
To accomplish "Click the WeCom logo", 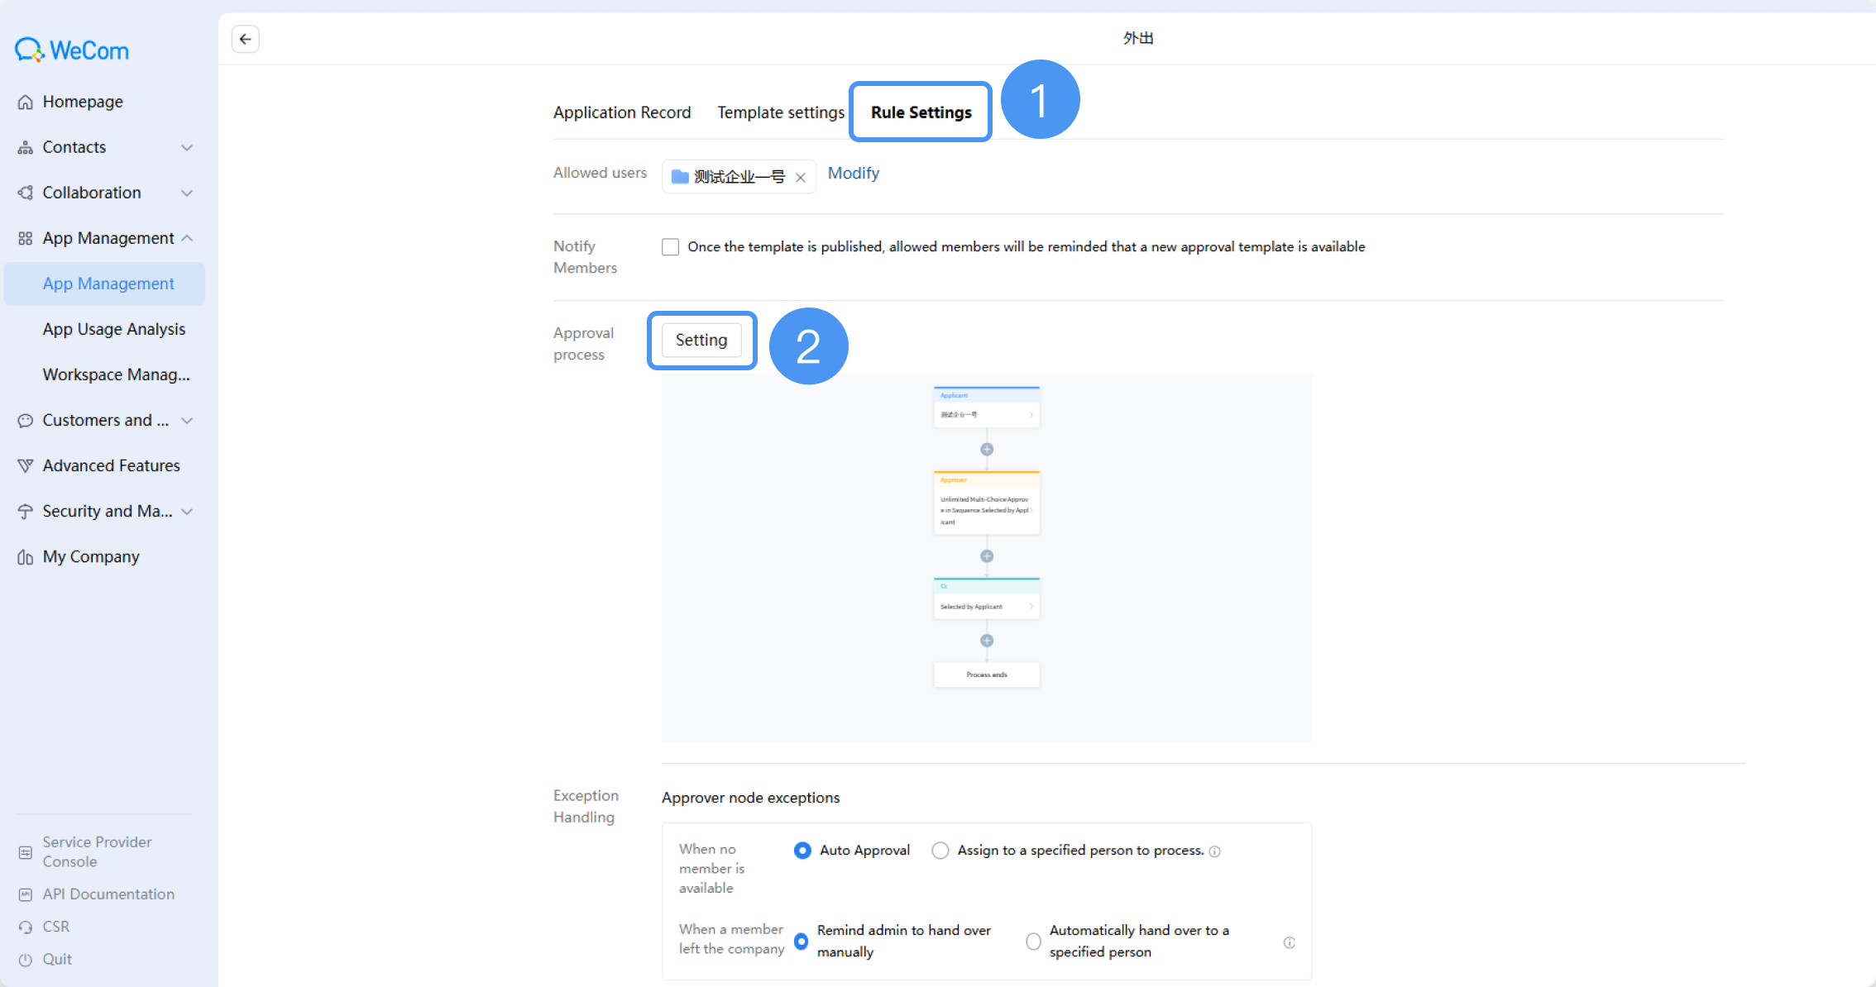I will [x=72, y=50].
